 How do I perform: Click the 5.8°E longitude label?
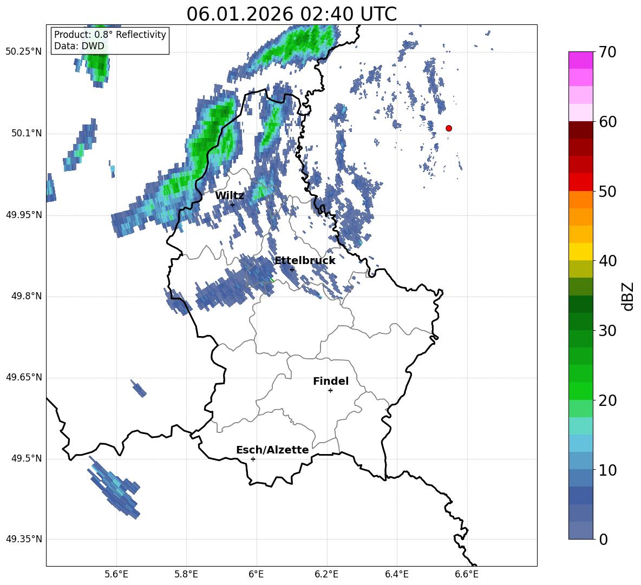[186, 574]
